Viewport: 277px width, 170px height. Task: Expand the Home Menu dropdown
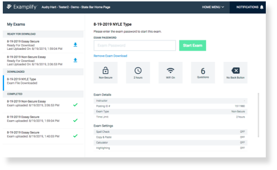pyautogui.click(x=213, y=7)
